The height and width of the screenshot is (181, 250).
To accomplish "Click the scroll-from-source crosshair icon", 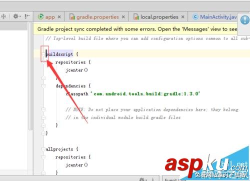I will click(3, 16).
